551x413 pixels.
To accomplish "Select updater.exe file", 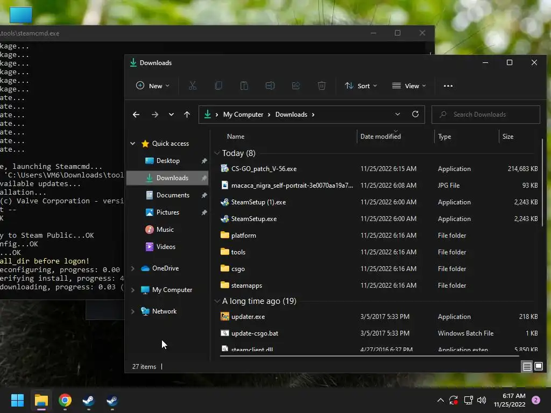I will 379,317.
